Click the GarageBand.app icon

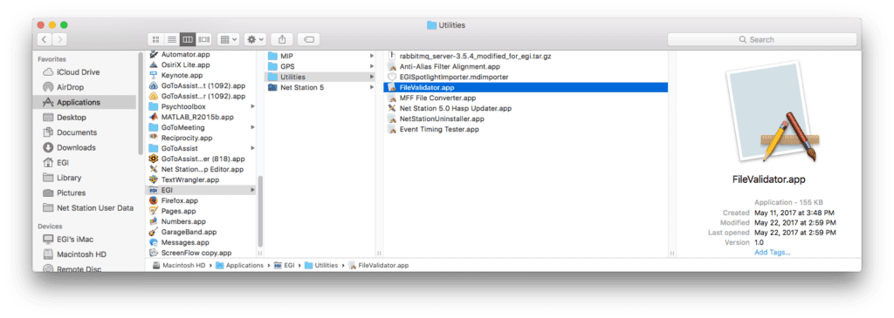pyautogui.click(x=154, y=232)
